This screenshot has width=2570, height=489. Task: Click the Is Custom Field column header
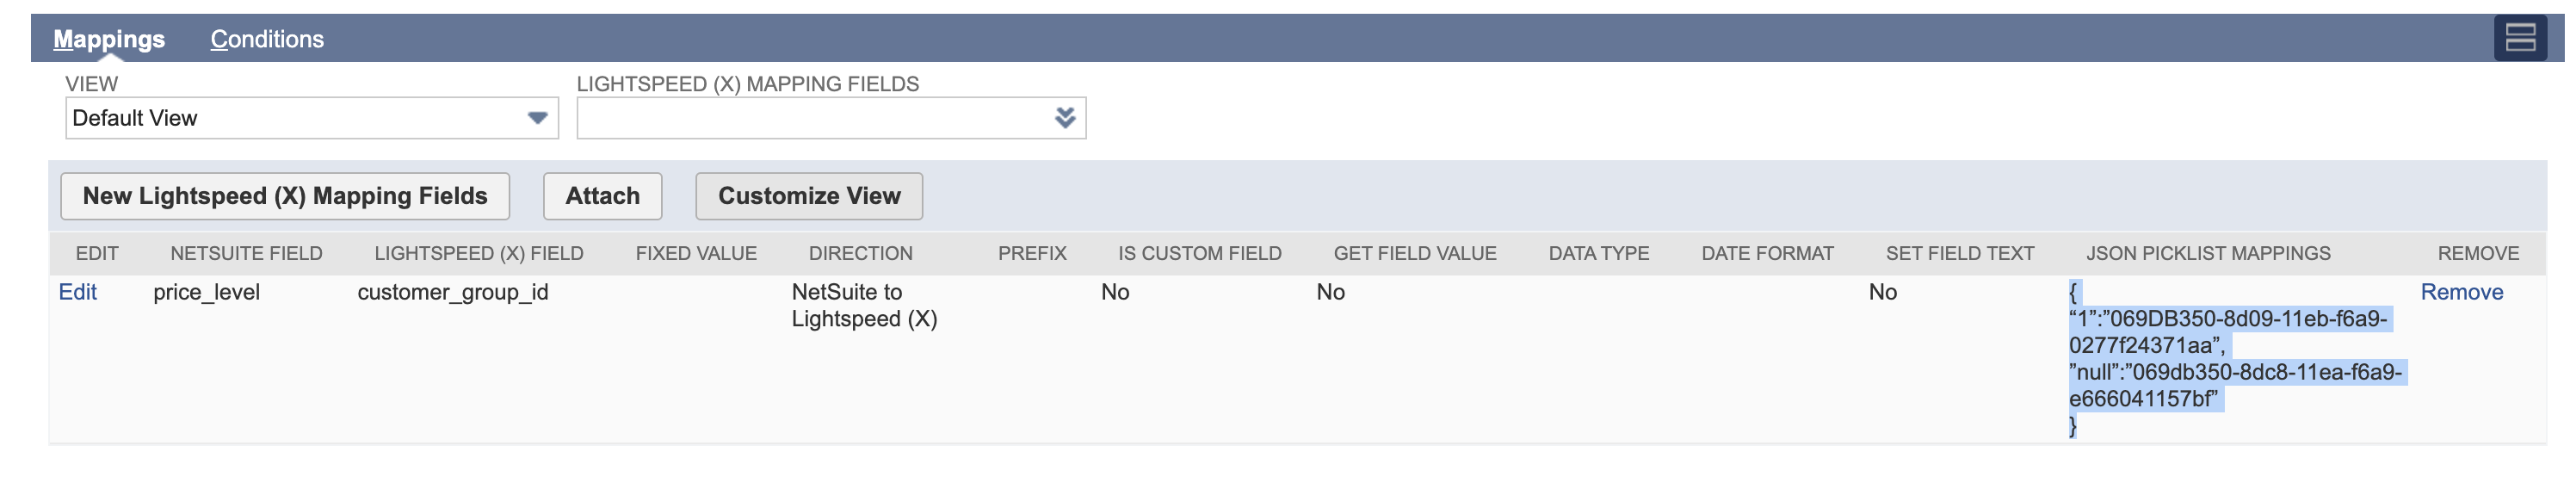click(1199, 253)
